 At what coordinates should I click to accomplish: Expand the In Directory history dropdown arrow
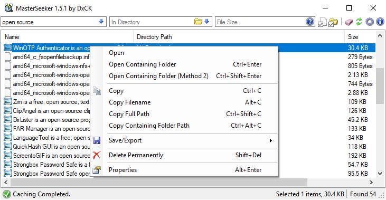pos(207,22)
